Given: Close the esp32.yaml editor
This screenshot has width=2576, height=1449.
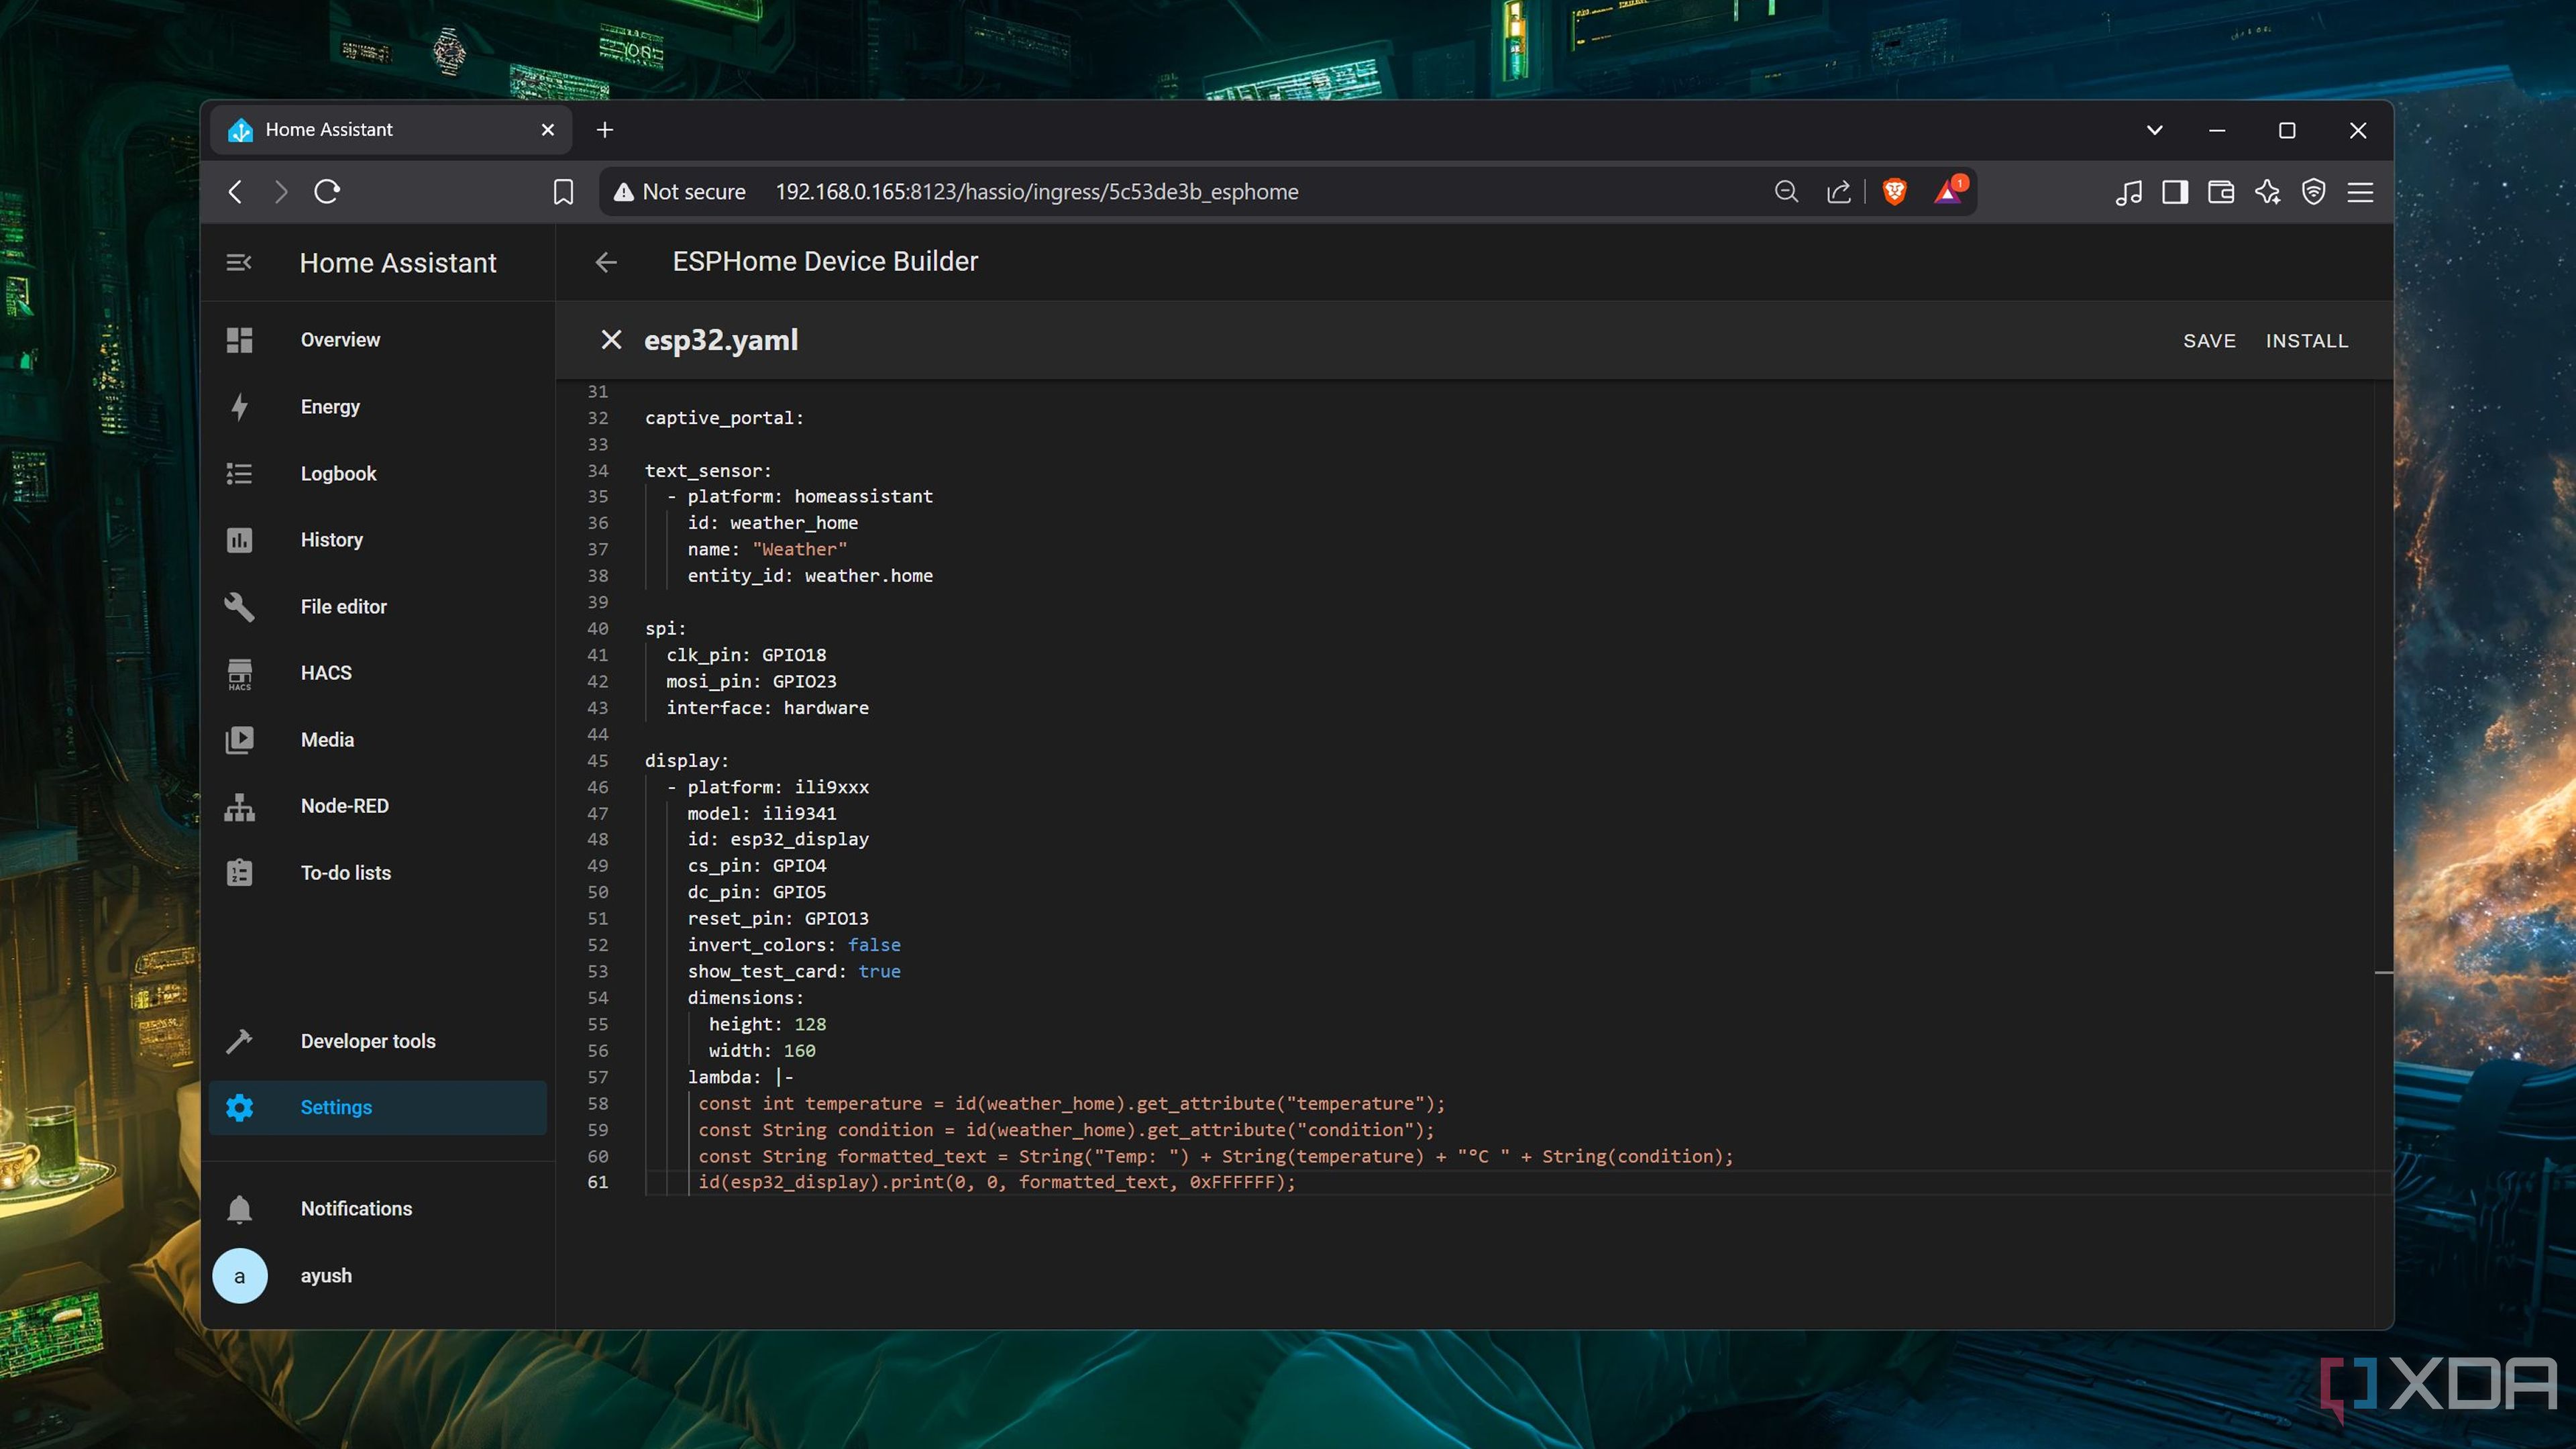Looking at the screenshot, I should 611,340.
